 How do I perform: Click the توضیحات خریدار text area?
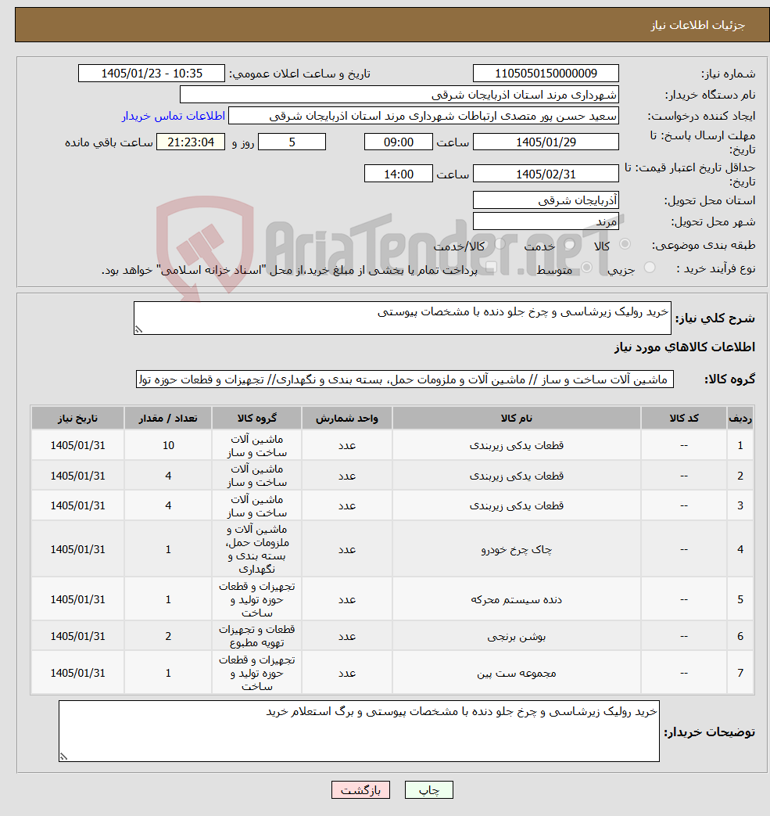[359, 732]
